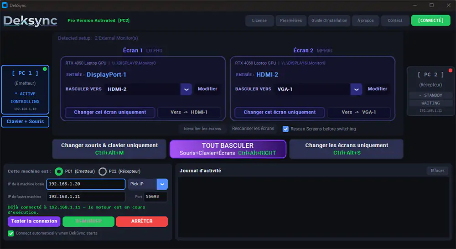456x249 pixels.
Task: Open the Guide d'installation
Action: [329, 21]
